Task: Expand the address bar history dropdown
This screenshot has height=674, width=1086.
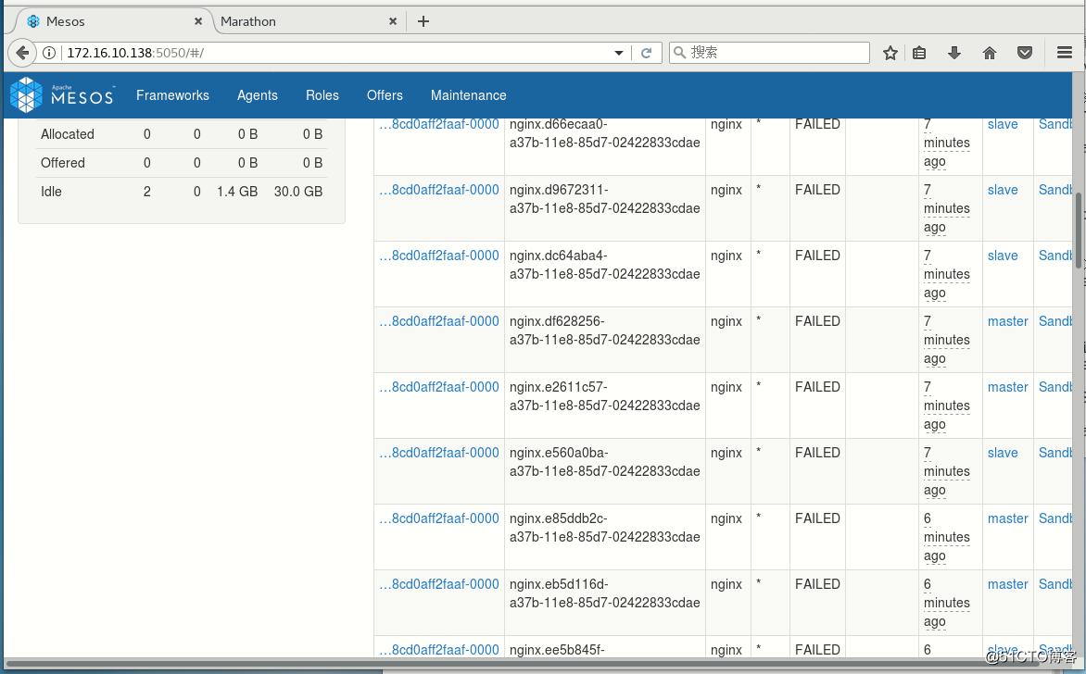Action: [x=618, y=53]
